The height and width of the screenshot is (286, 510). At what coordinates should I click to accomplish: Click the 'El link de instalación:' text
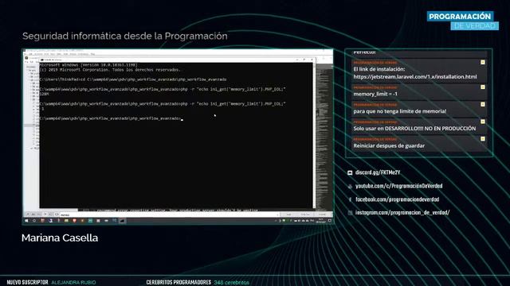point(379,69)
